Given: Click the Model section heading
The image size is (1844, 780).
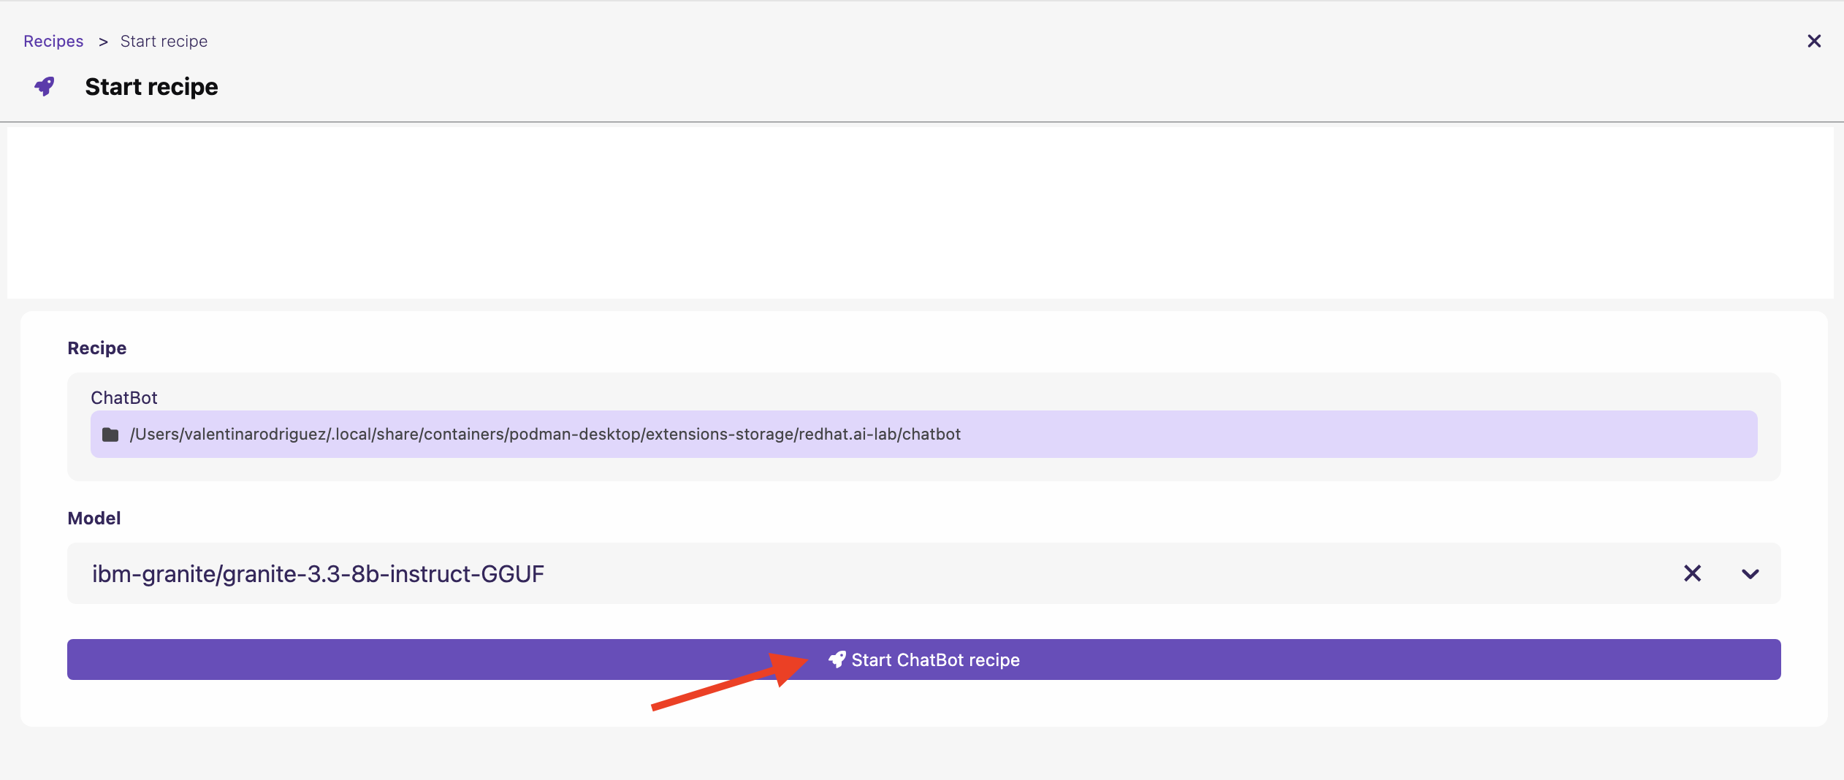Looking at the screenshot, I should click(x=94, y=519).
